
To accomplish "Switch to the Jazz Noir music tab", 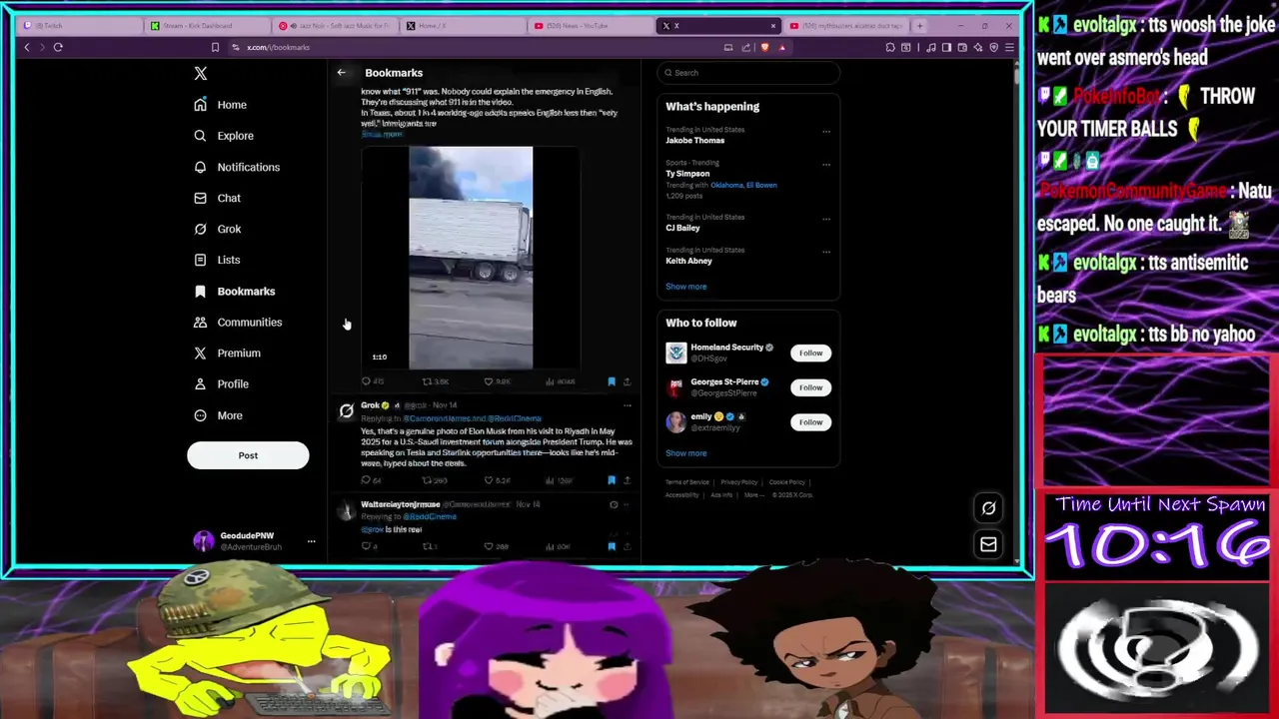I will click(334, 26).
